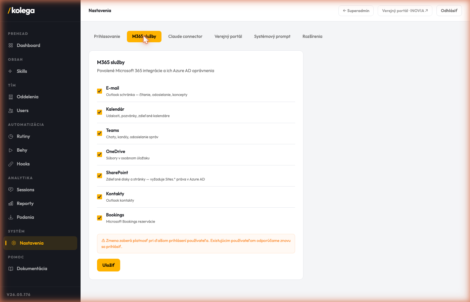Click the version text v26.05.176
Screen dimensions: 470x302
(x=18, y=295)
